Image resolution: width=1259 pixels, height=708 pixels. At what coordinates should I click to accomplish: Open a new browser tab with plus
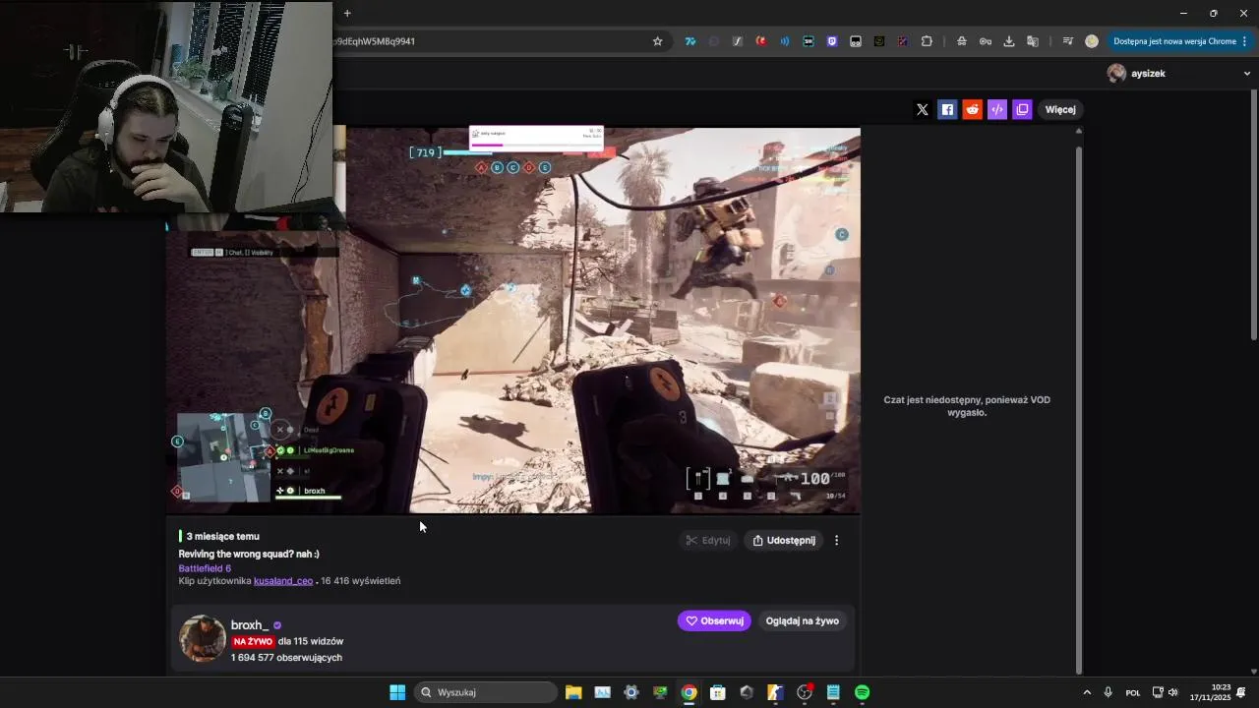(x=347, y=13)
